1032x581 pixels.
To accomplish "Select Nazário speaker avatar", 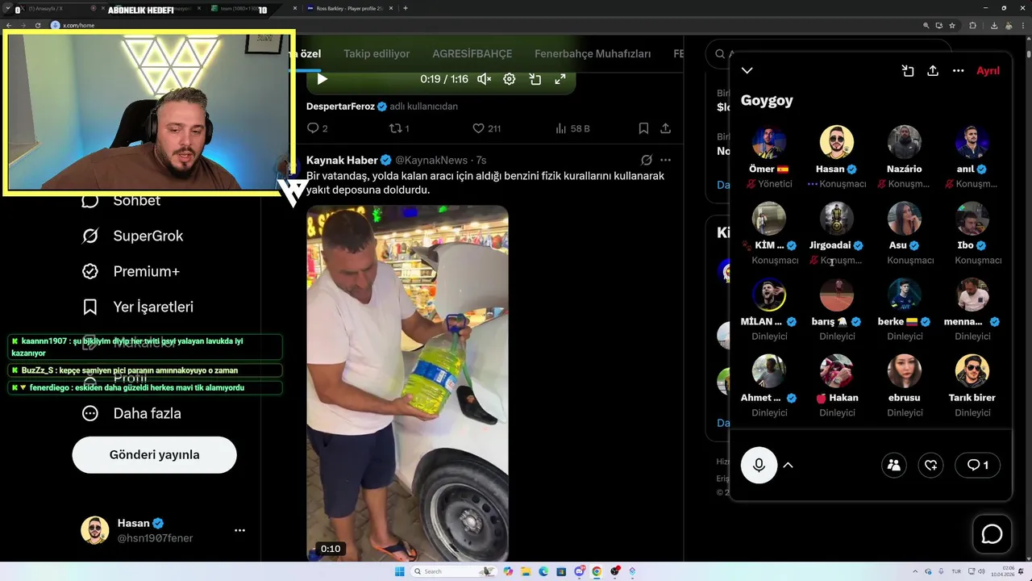I will 905,142.
